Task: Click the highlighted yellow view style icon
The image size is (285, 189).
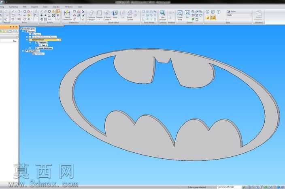Action: [x=213, y=18]
